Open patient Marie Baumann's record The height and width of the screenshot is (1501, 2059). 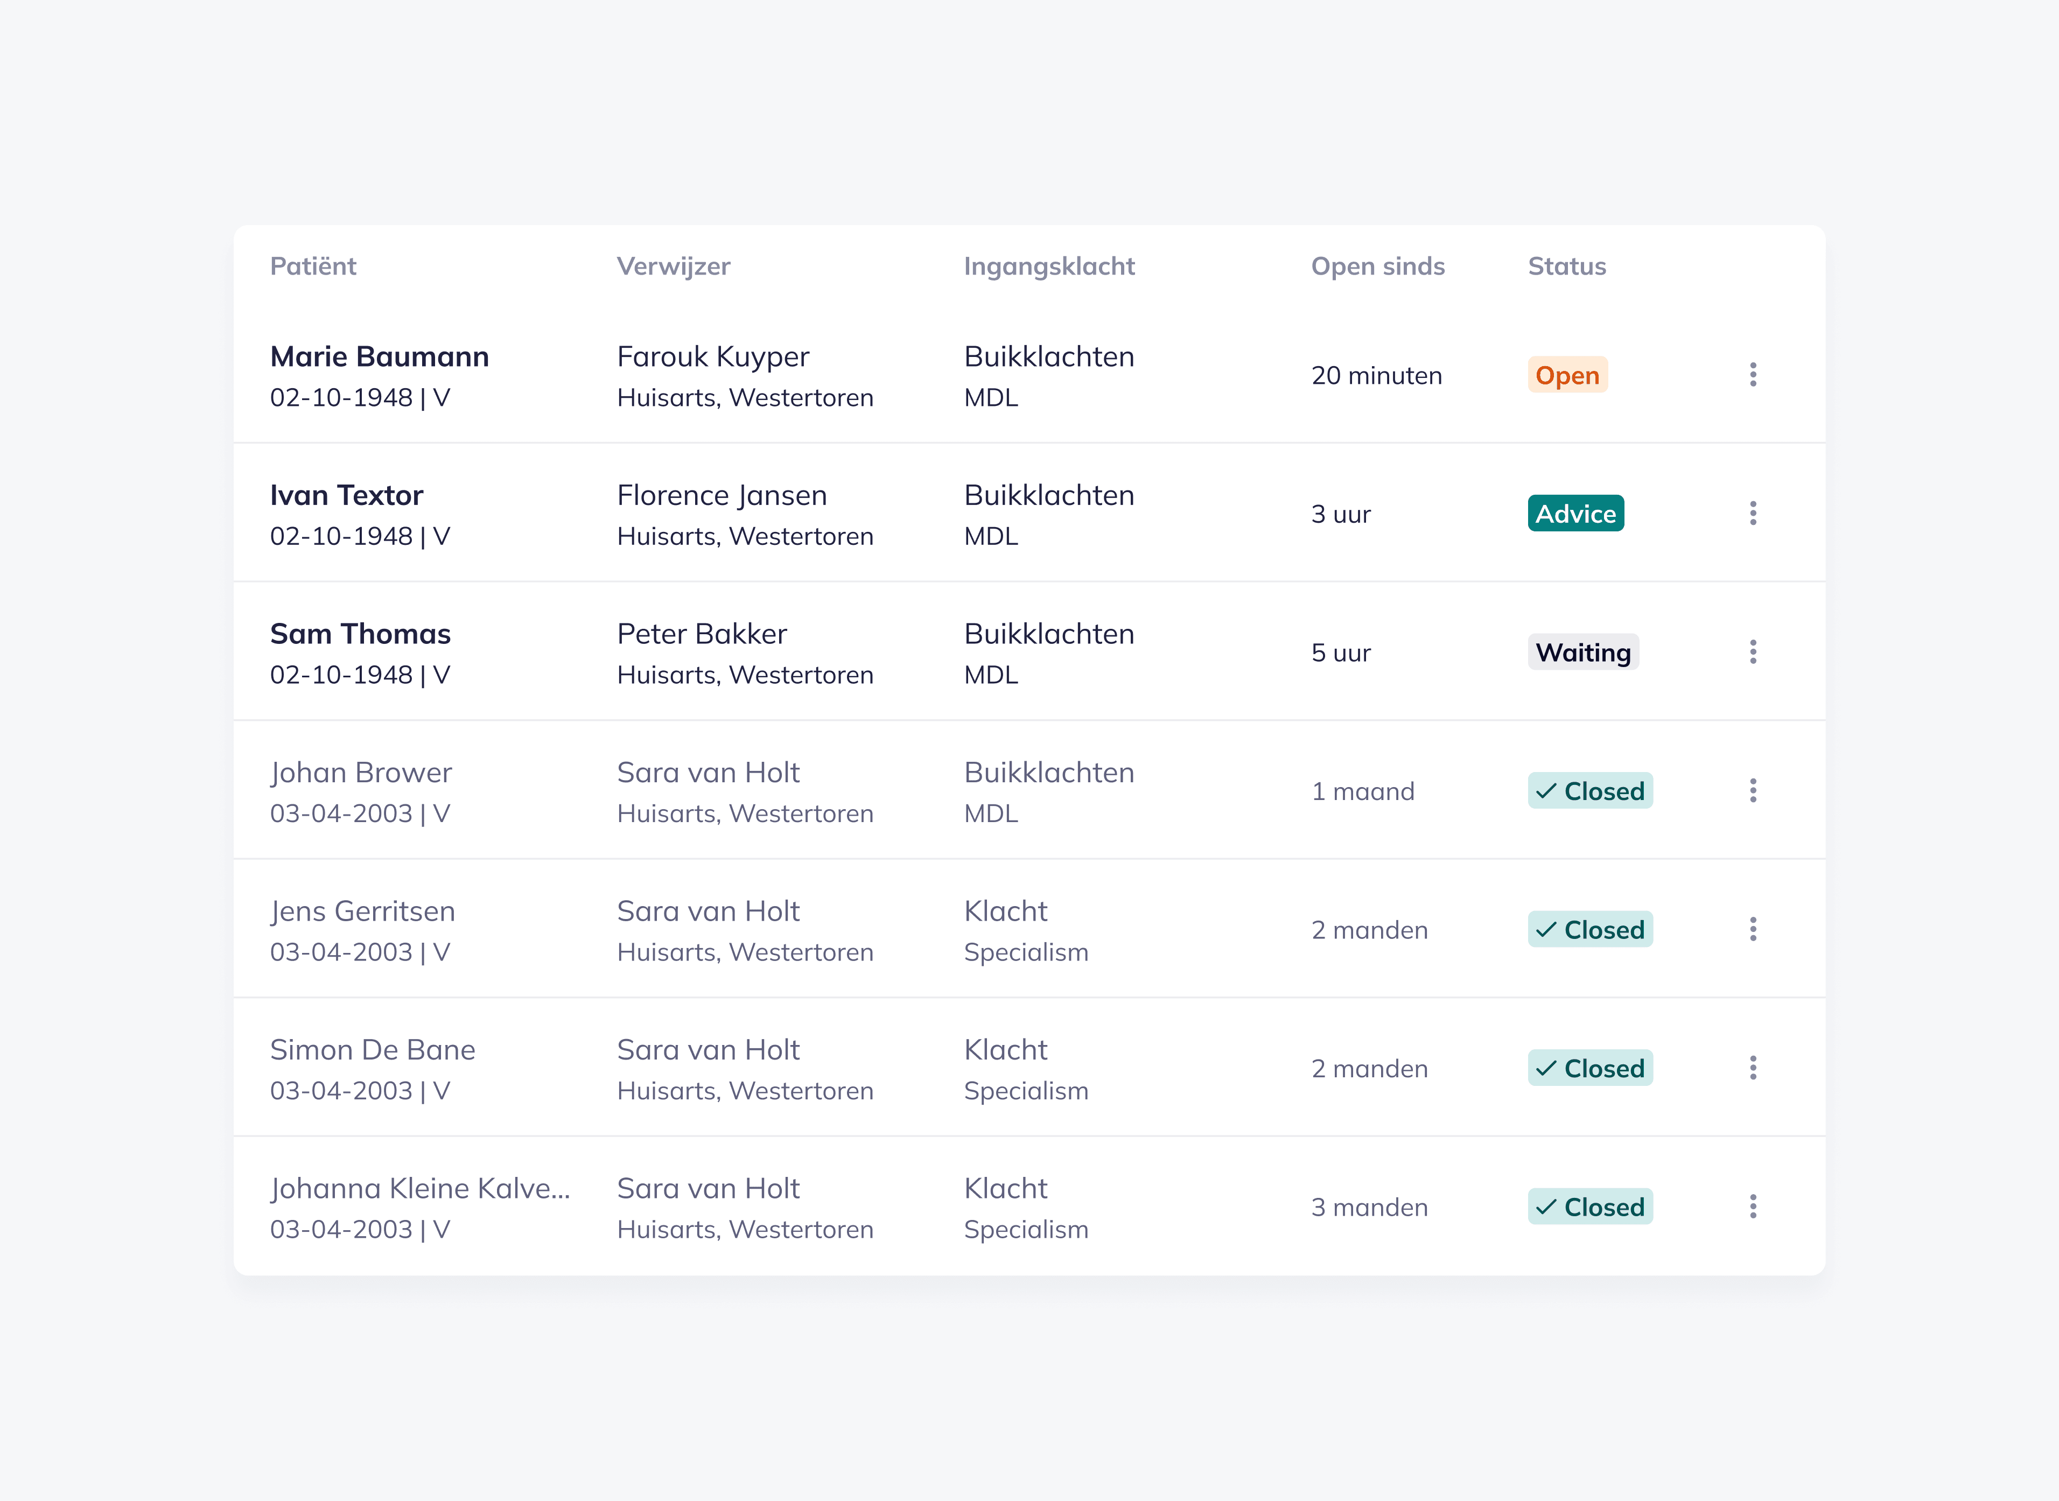(x=379, y=356)
